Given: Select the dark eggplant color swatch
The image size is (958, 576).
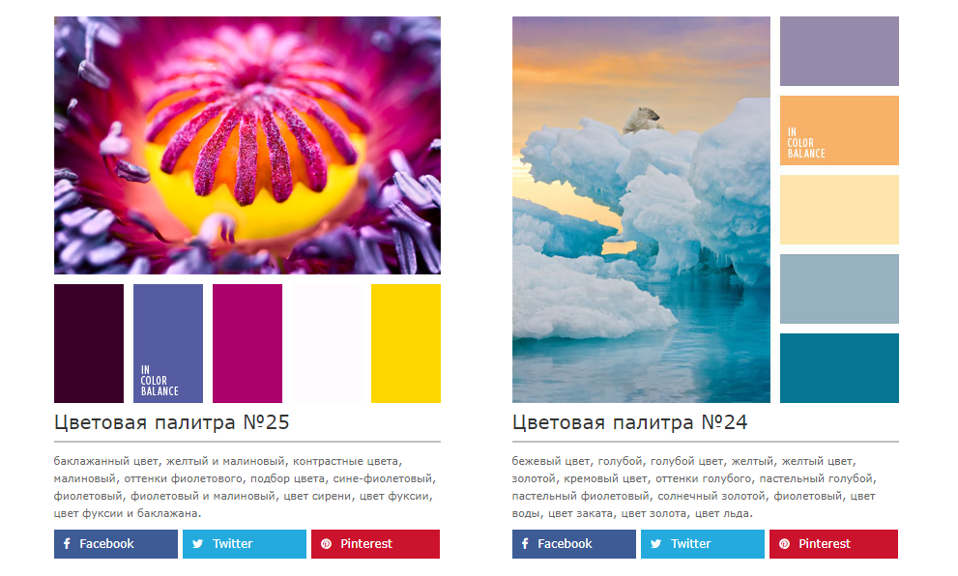Looking at the screenshot, I should click(x=89, y=343).
